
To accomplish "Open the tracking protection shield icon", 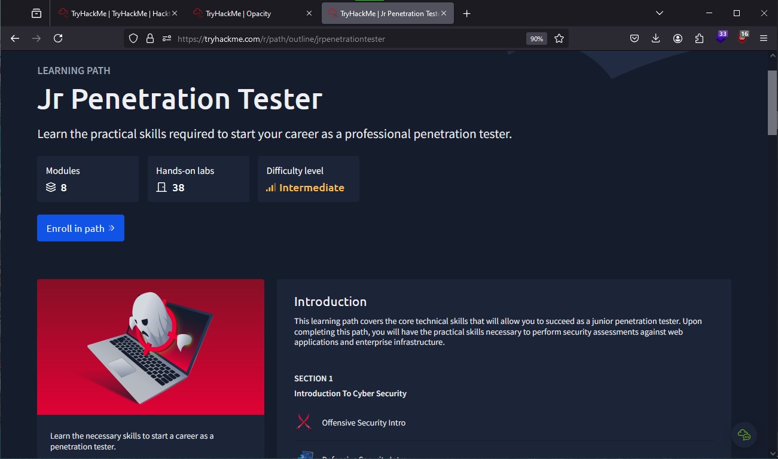I will (133, 38).
